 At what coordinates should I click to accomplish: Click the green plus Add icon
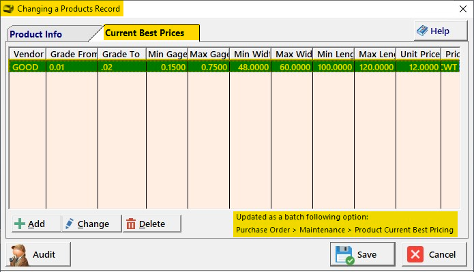click(x=20, y=224)
